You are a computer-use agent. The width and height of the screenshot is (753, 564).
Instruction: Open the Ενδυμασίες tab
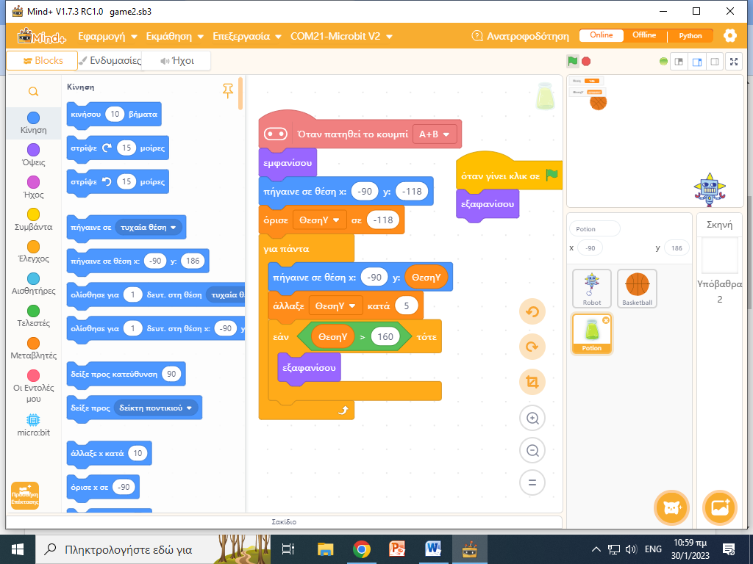pyautogui.click(x=110, y=61)
